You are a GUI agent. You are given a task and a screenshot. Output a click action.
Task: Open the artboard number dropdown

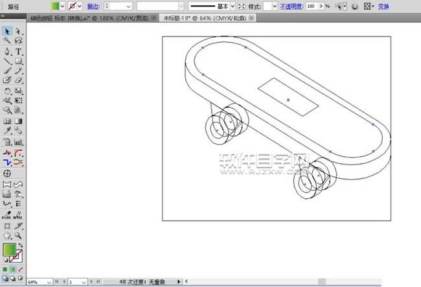click(x=84, y=282)
